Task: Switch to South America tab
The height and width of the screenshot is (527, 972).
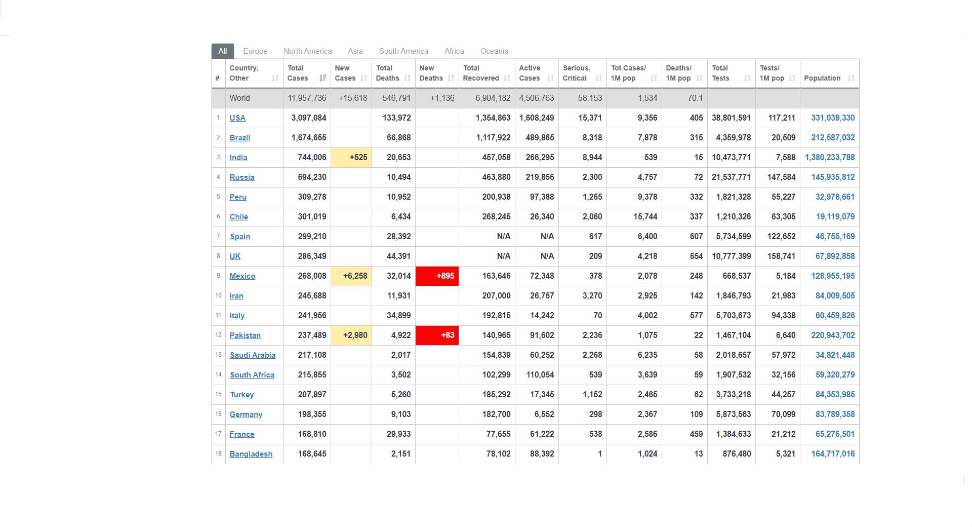Action: (x=403, y=51)
